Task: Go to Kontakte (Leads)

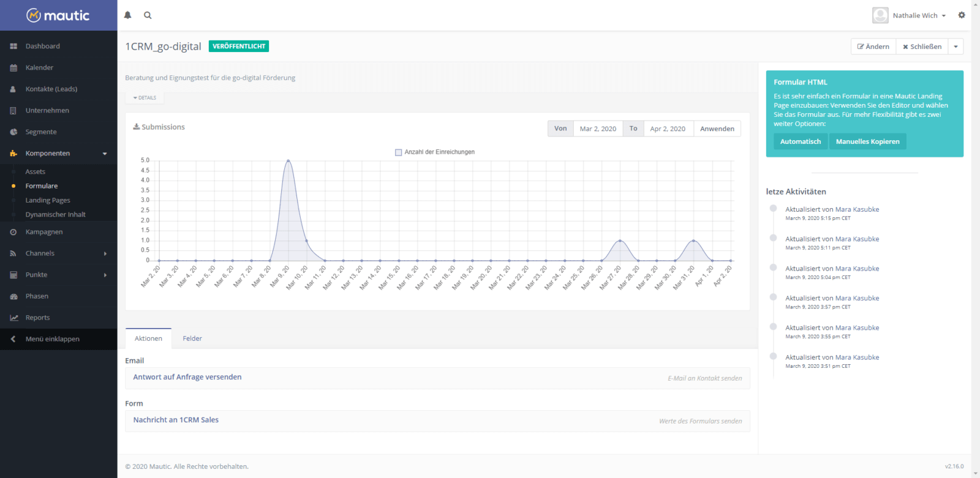Action: click(51, 89)
